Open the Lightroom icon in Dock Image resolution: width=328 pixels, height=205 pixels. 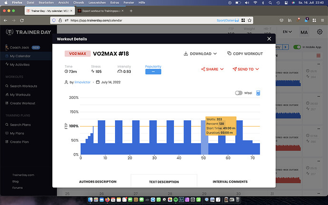(x=182, y=200)
